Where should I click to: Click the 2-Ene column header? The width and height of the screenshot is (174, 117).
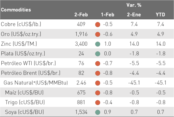point(134,15)
